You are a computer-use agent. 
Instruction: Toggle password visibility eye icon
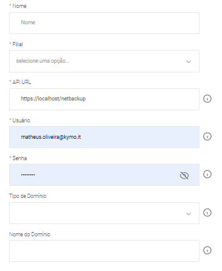pos(184,175)
